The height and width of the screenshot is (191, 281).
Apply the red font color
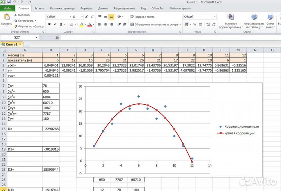click(90, 24)
